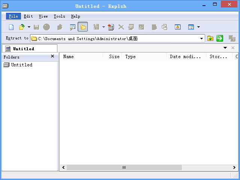
Task: Expand the Open archive dropdown arrow
Action: point(29,27)
